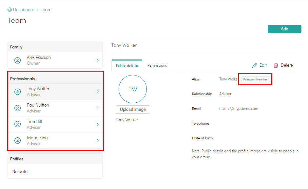Select the Public details tab
The image size is (308, 189).
pyautogui.click(x=127, y=65)
